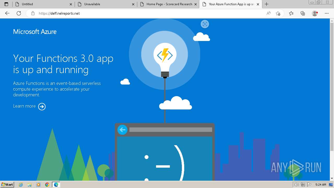Close the Scorecard Research tab
Screen dimensions: 334x188
tap(195, 4)
